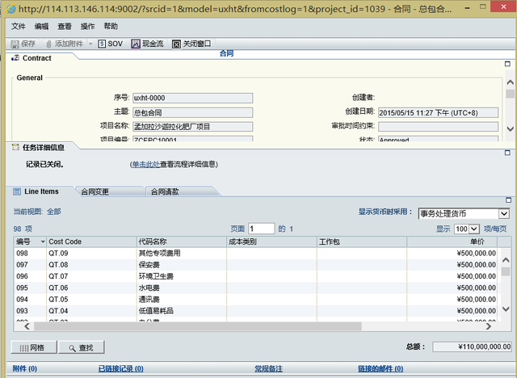Select the 水电费 cell in row 095
517x378 pixels.
point(182,288)
